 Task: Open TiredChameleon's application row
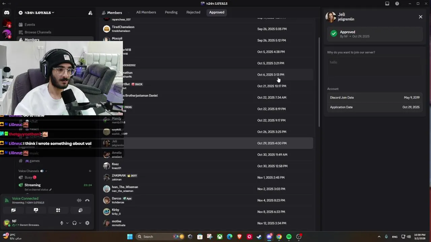coord(207,29)
